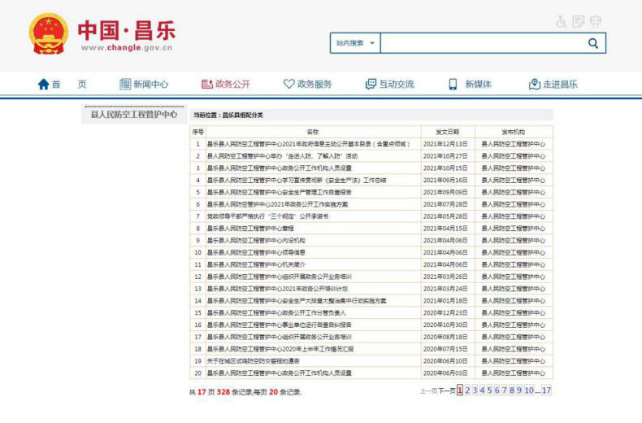642x423 pixels.
Task: Click the notepad icon at top right
Action: 578,22
